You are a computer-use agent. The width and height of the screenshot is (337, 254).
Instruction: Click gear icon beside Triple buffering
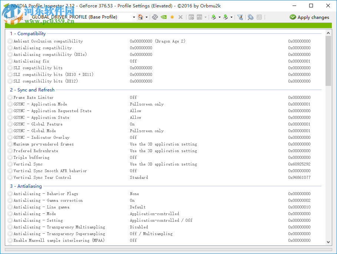[10, 157]
